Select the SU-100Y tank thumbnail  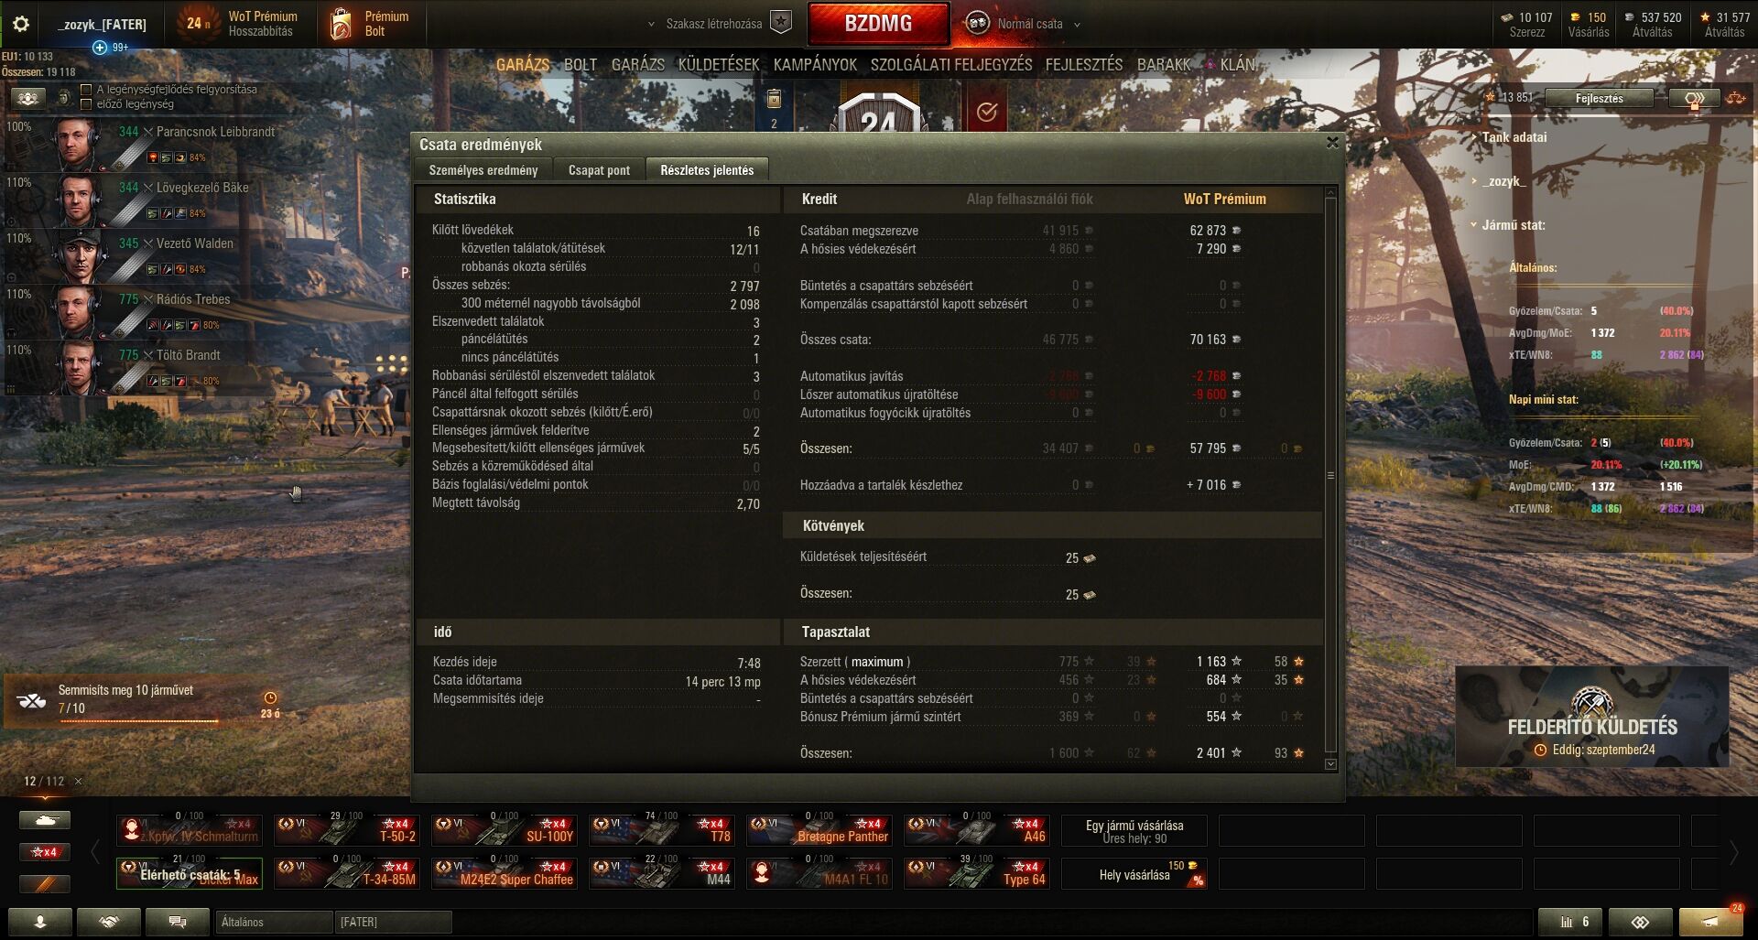(x=505, y=830)
